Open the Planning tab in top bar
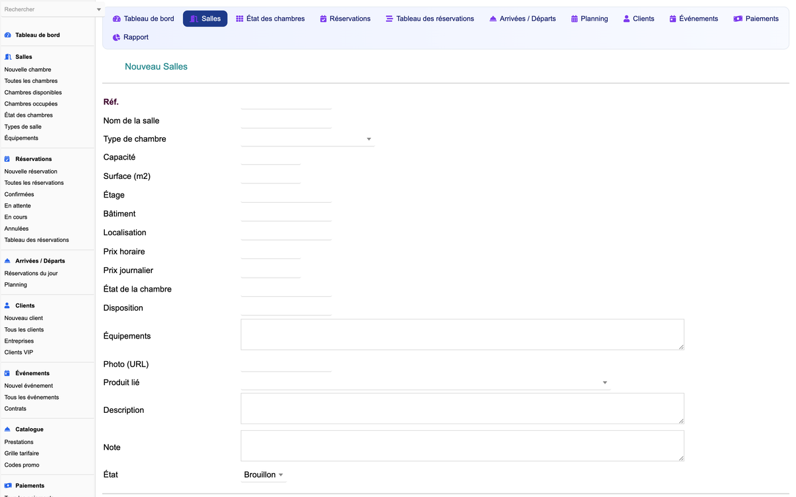This screenshot has height=497, width=796. [590, 19]
